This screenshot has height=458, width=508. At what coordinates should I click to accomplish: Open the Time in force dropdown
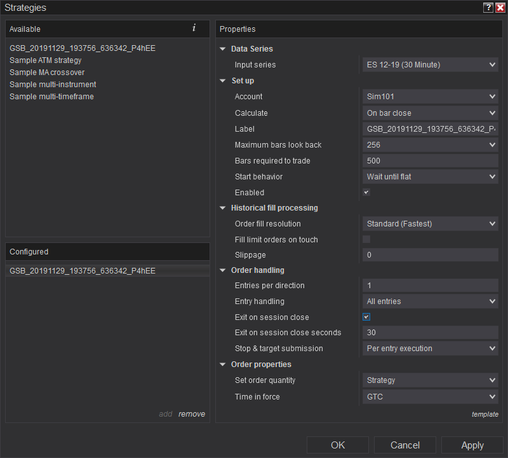[430, 397]
